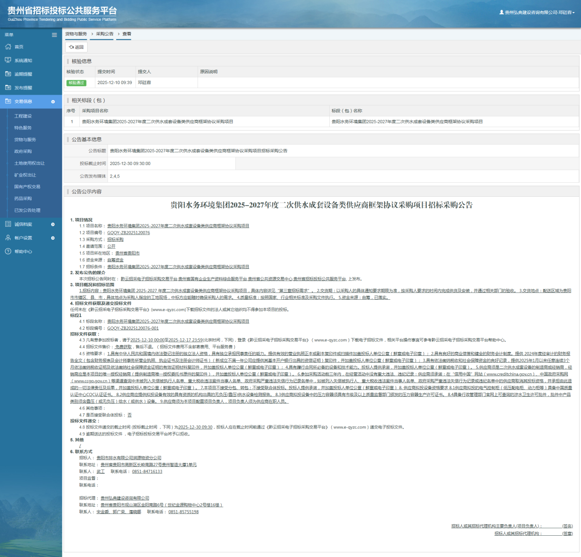Select 政府采购 in sidebar submenu

click(x=23, y=151)
